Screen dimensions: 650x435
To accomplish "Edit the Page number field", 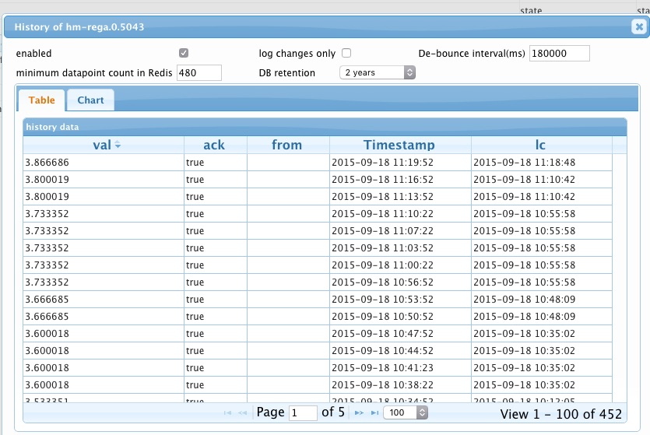I will click(x=303, y=413).
